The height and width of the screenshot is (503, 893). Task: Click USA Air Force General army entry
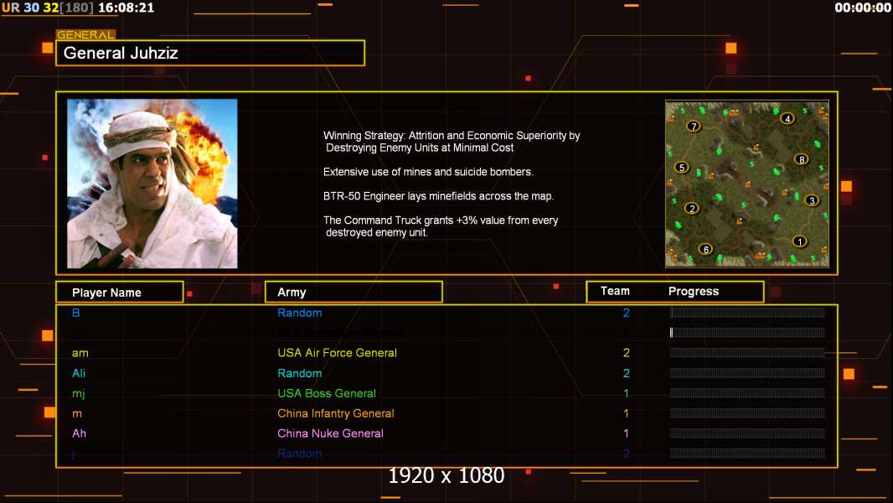click(337, 353)
